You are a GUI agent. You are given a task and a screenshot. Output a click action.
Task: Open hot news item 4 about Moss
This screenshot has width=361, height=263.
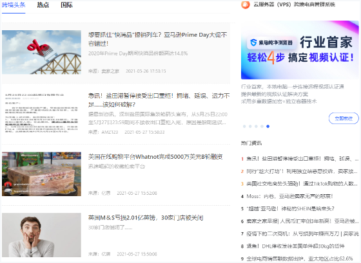tap(287, 196)
